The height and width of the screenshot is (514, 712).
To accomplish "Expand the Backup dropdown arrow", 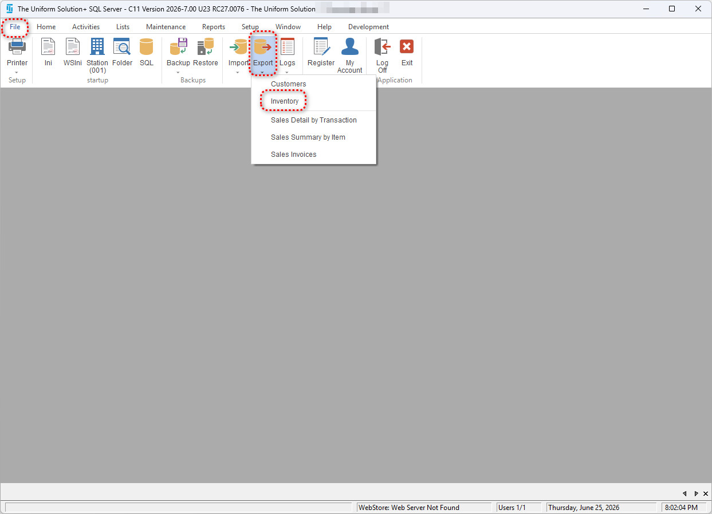I will coord(178,73).
